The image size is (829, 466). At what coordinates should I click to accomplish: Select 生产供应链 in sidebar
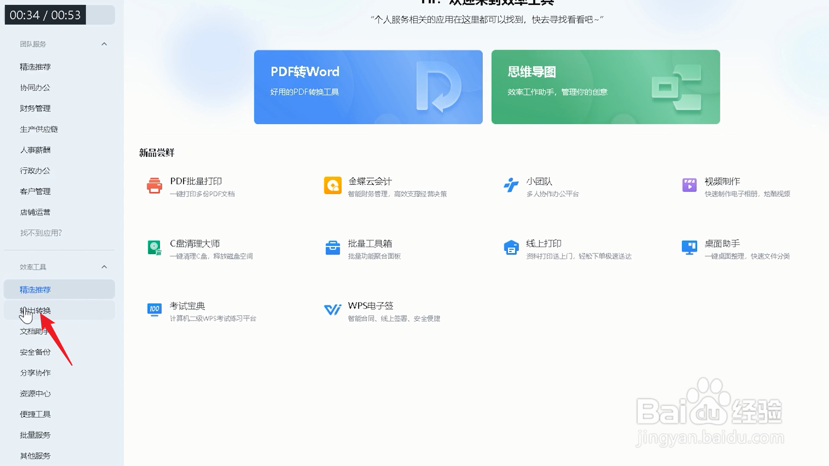point(39,129)
